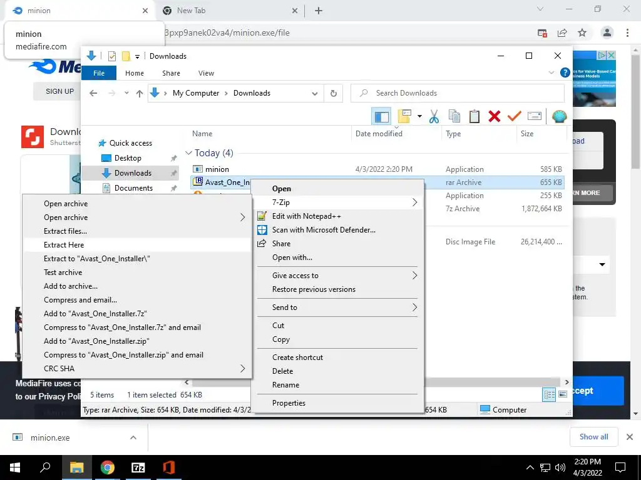Select Documents in navigation pane
641x480 pixels.
(133, 188)
